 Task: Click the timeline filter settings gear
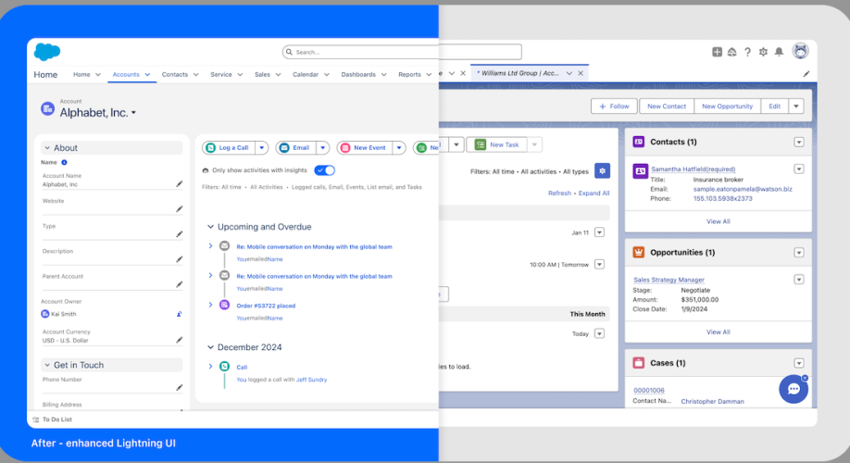pyautogui.click(x=603, y=170)
